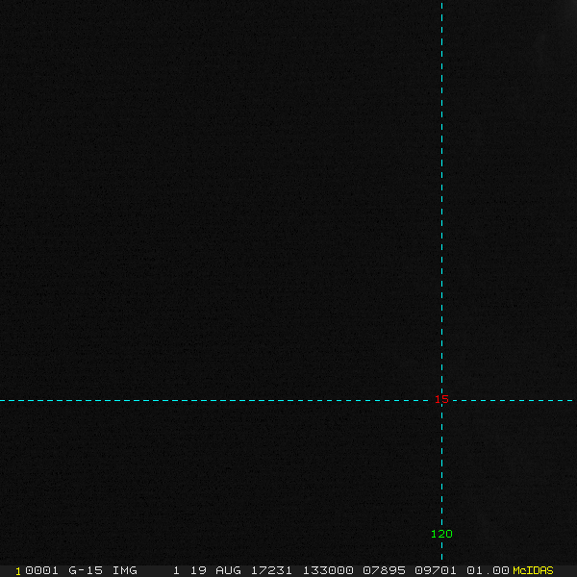Click the red 15 latitude label
The image size is (577, 577).
point(441,399)
